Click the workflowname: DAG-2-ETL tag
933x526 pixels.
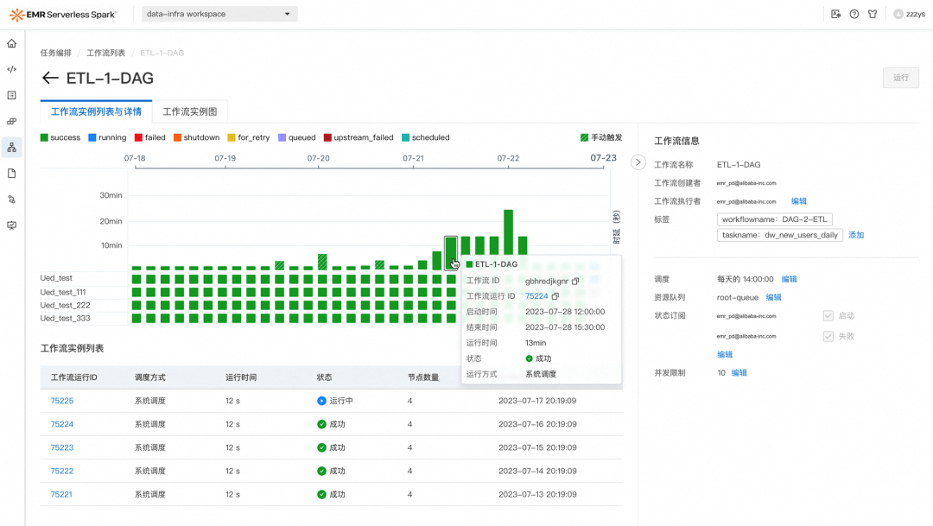(x=774, y=219)
